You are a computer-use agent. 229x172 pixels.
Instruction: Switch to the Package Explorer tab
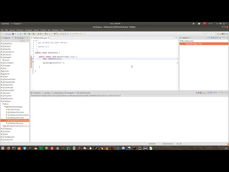pyautogui.click(x=20, y=38)
